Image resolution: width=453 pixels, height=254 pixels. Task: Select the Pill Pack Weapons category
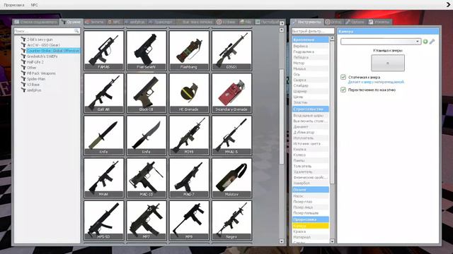41,73
